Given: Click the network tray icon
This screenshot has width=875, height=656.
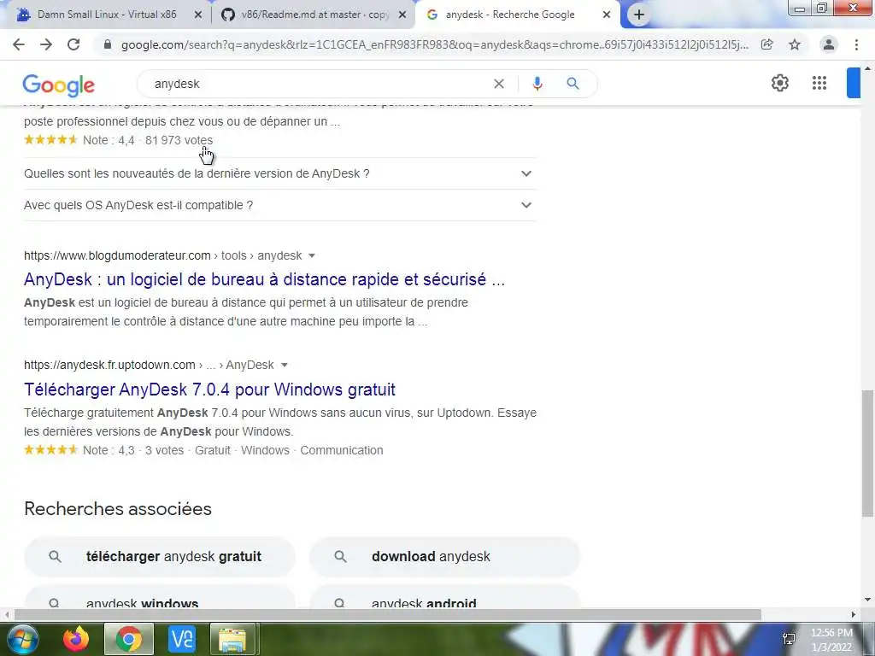Looking at the screenshot, I should 789,639.
